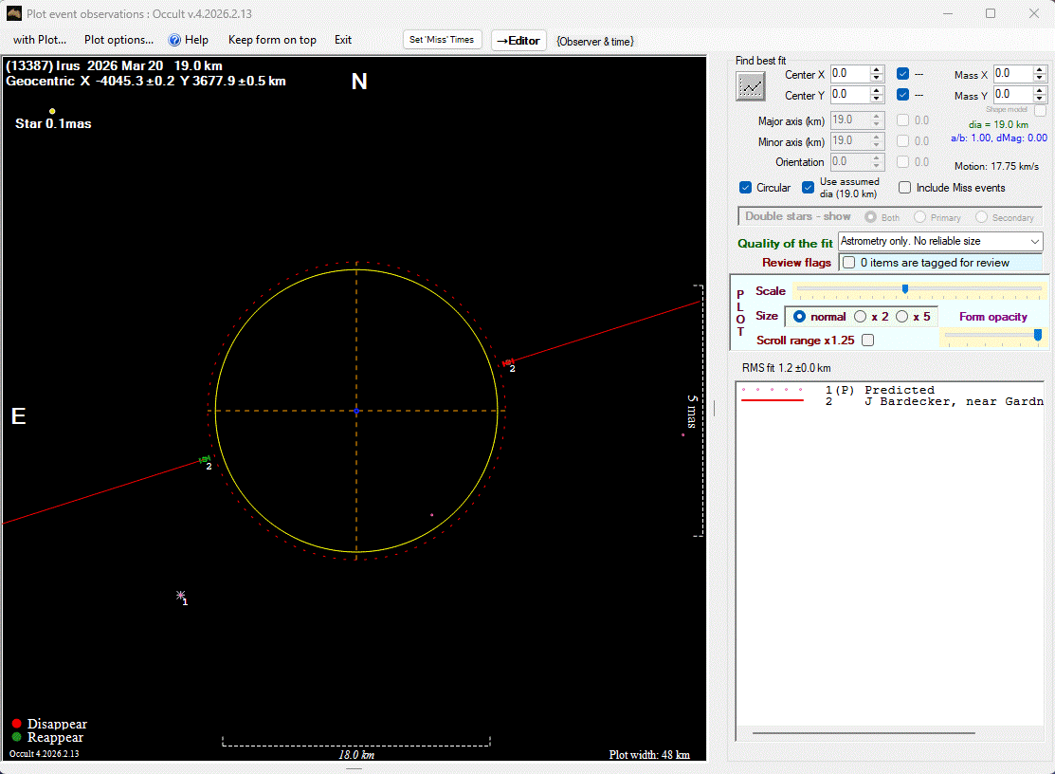
Task: Click the →Editor button
Action: point(518,41)
